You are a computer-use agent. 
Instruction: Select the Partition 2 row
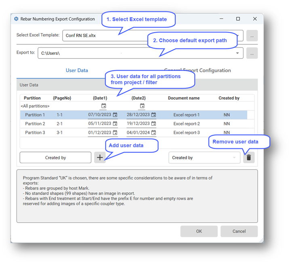tap(137, 124)
